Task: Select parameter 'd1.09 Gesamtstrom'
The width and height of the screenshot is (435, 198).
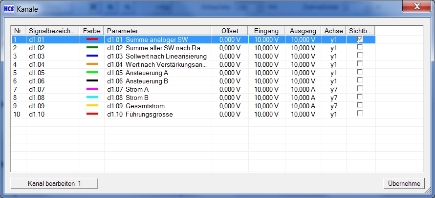Action: [x=136, y=106]
